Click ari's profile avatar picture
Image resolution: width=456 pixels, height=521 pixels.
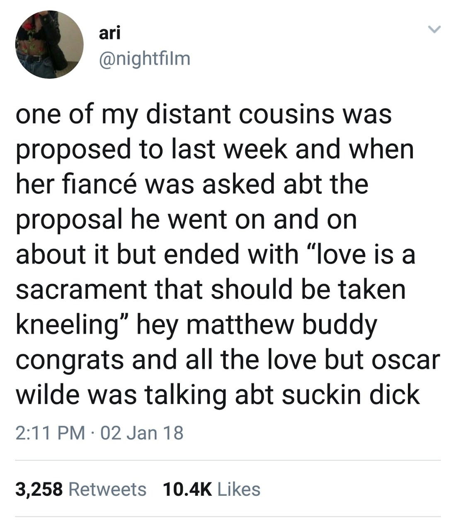pos(49,44)
